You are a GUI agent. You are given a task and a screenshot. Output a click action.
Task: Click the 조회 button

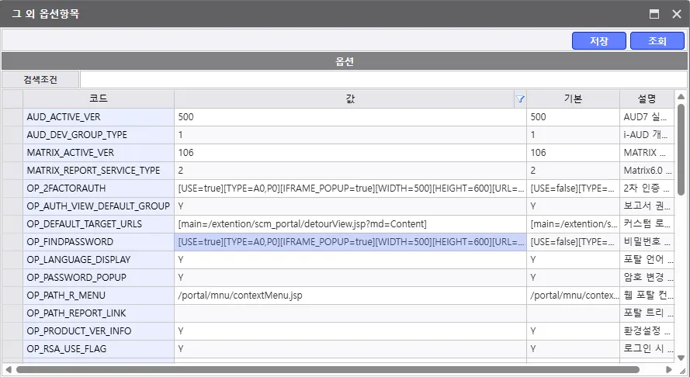tap(657, 40)
